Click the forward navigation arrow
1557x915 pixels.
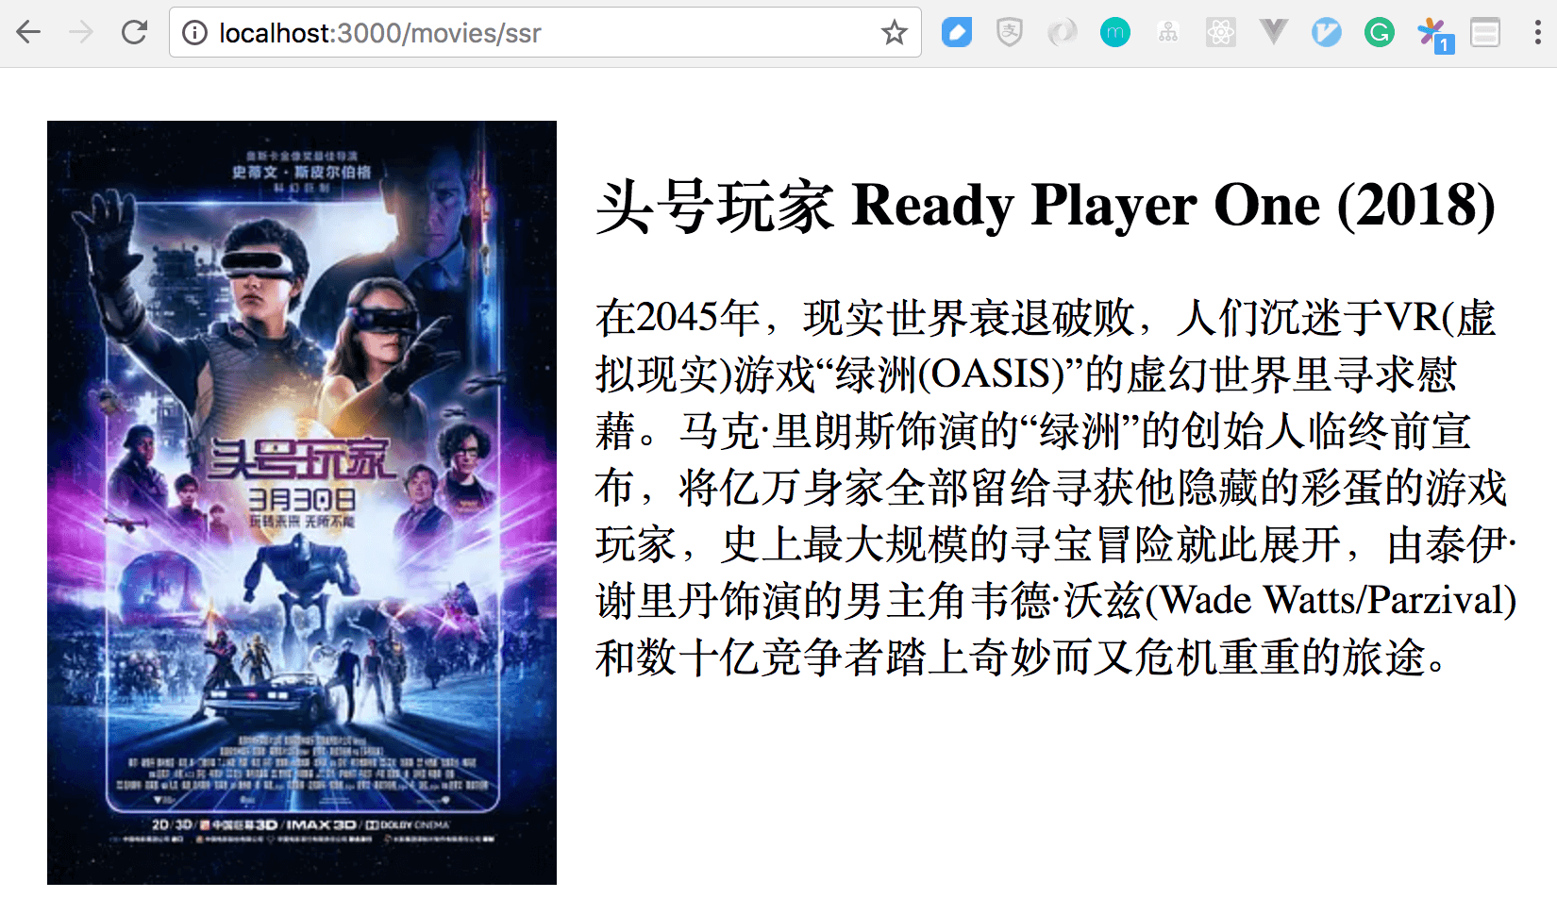tap(81, 33)
